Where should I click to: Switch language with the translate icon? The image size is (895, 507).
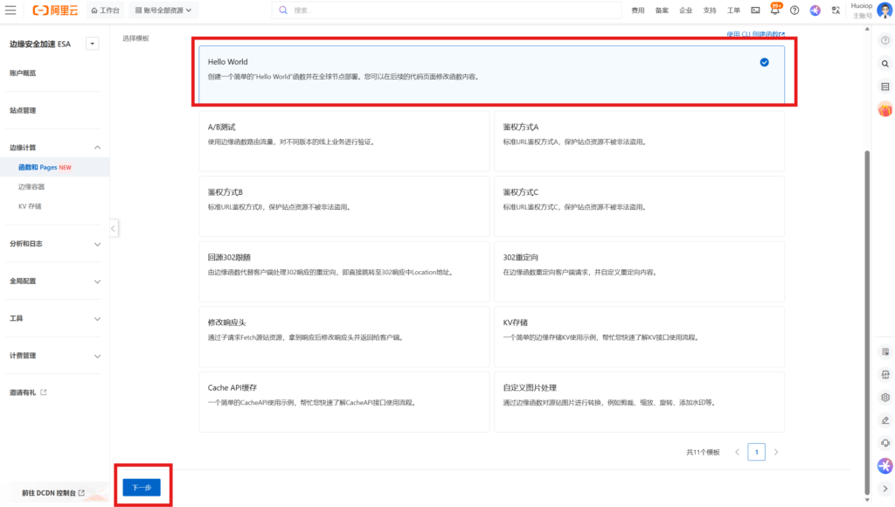tap(836, 10)
